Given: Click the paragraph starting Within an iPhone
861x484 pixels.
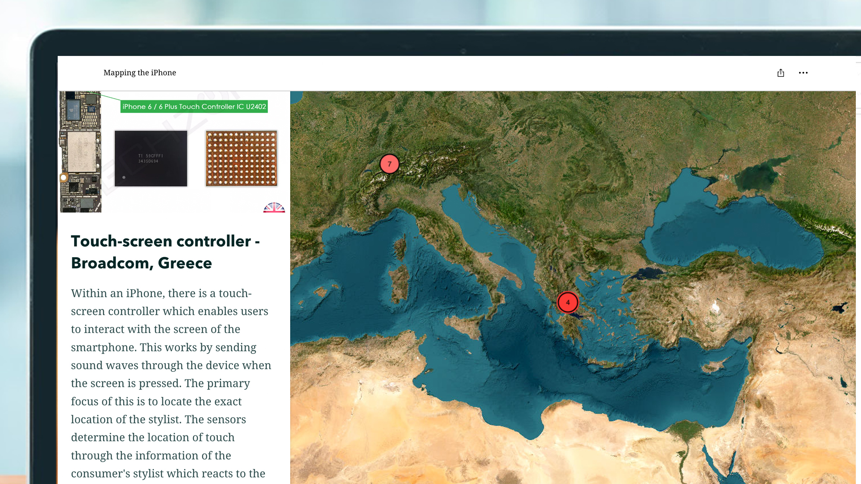Looking at the screenshot, I should pos(171,383).
